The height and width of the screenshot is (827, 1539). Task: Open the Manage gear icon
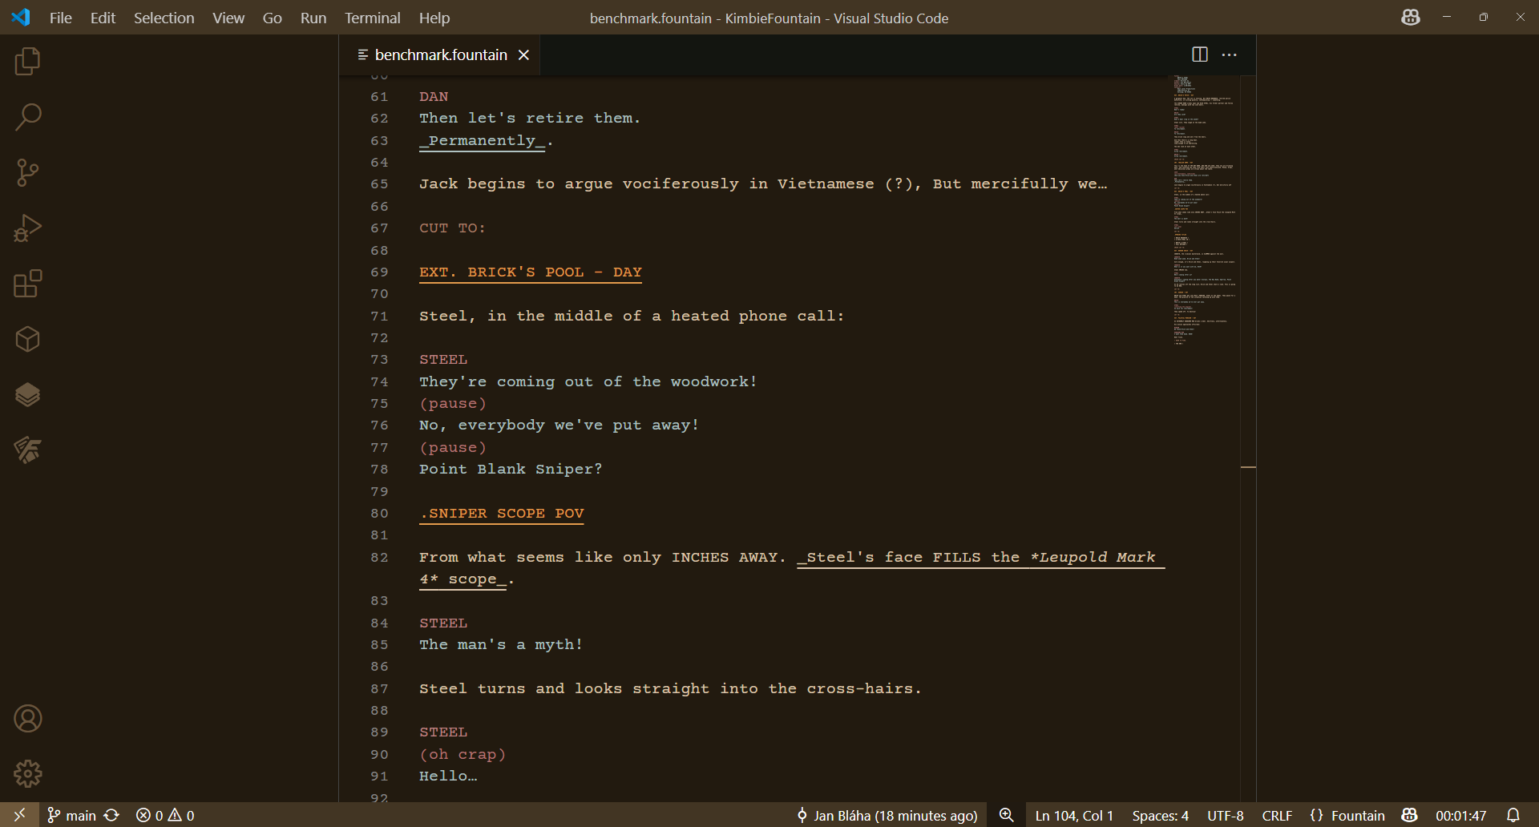28,774
